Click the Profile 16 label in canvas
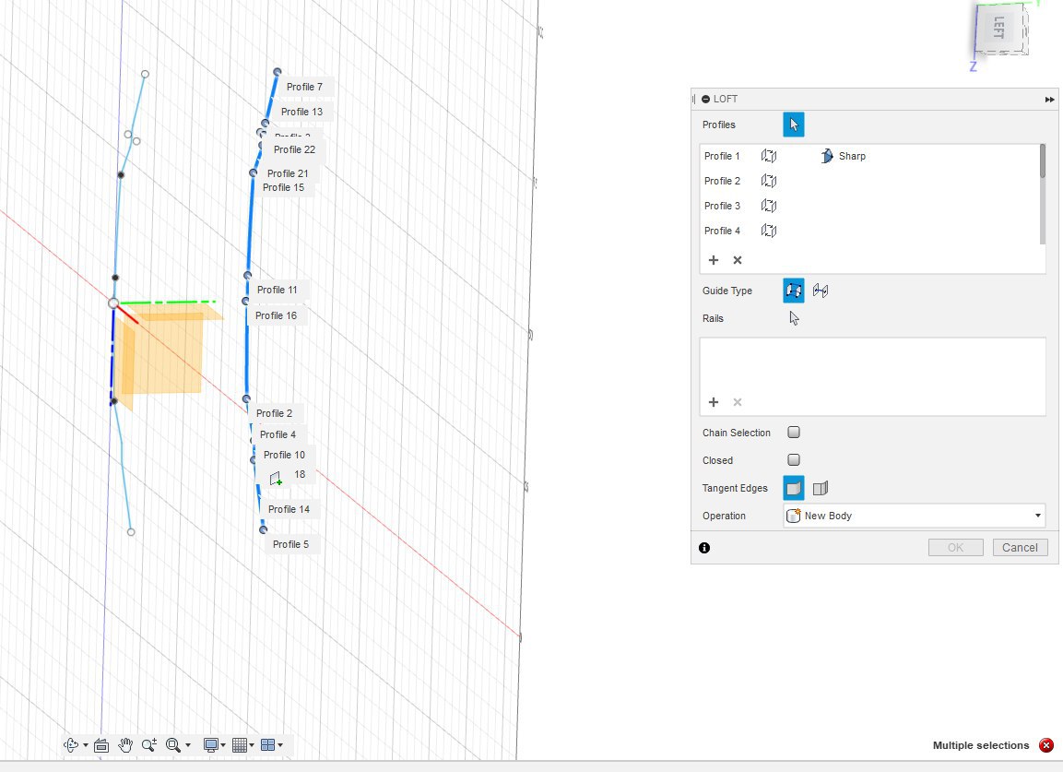 coord(276,315)
